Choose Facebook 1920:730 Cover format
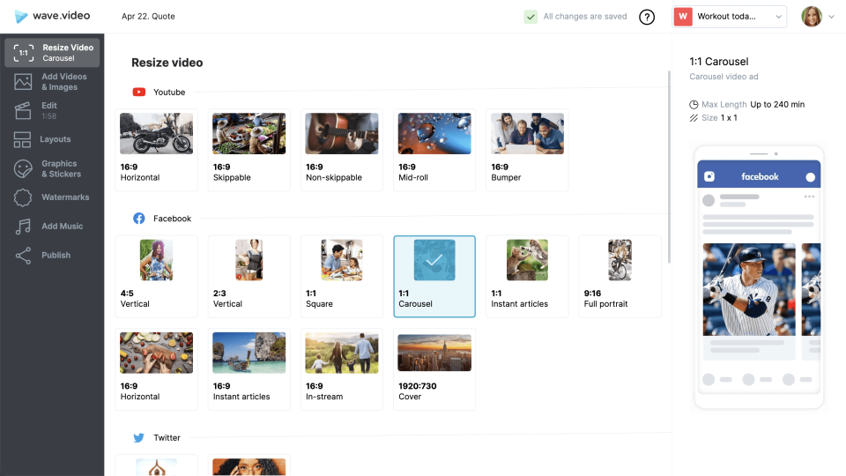Image resolution: width=846 pixels, height=476 pixels. (434, 369)
